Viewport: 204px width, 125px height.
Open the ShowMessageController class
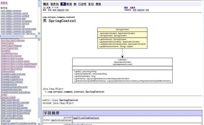pyautogui.click(x=13, y=74)
